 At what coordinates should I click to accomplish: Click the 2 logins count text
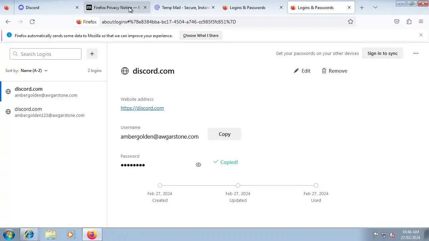95,71
